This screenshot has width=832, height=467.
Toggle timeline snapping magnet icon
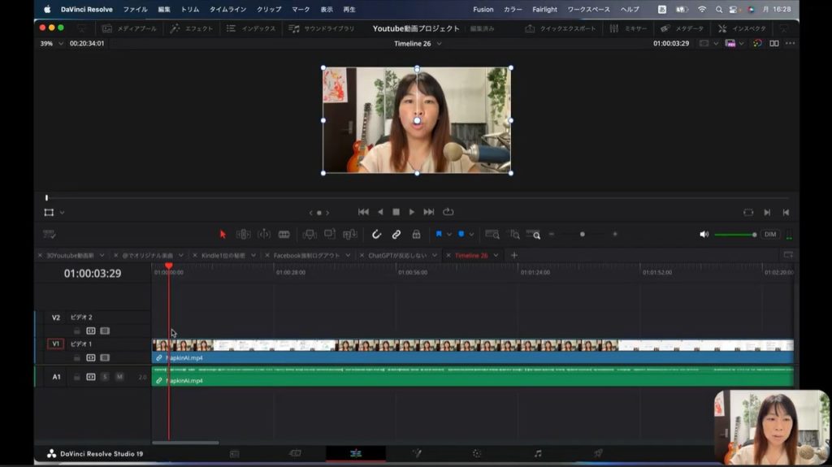[x=376, y=234]
